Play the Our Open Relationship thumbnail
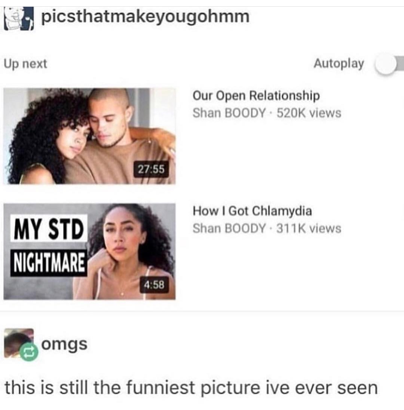Screen dimensions: 404x410 click(89, 136)
